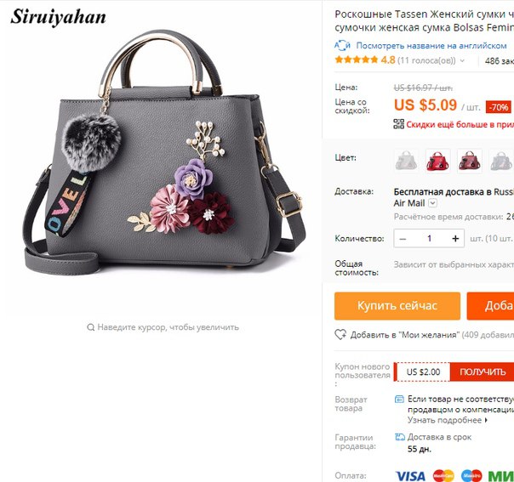Click the QR code icon for app discounts
This screenshot has height=482, width=514.
(x=398, y=124)
